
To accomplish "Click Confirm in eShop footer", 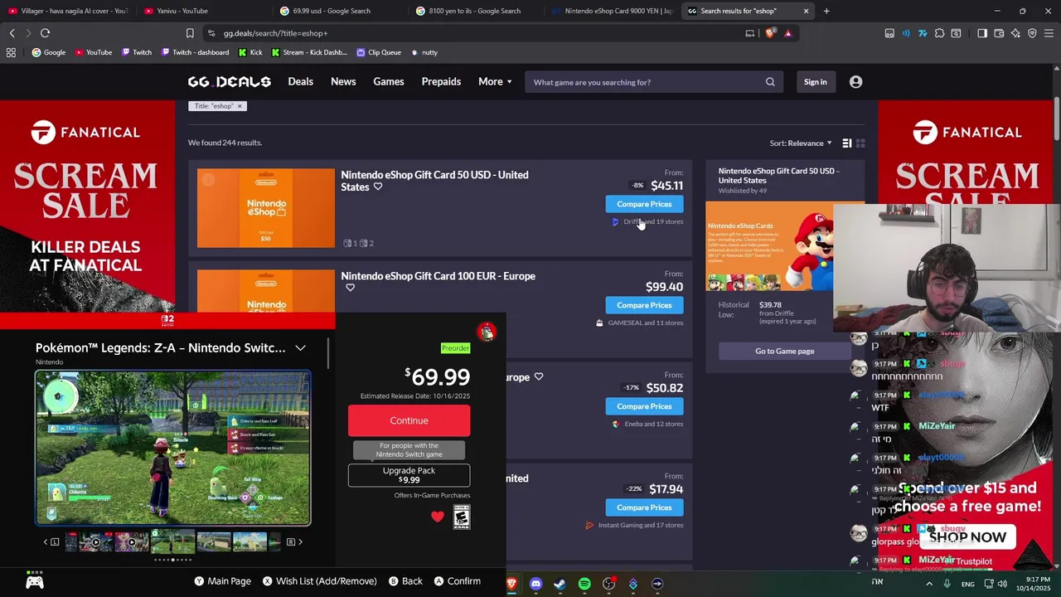I will [458, 581].
